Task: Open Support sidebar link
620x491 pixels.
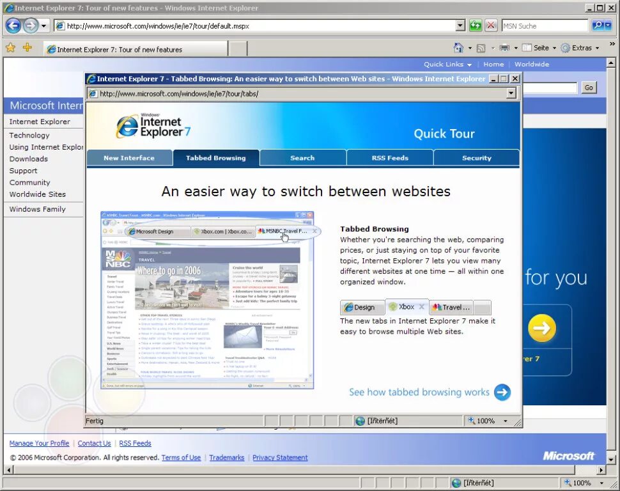Action: tap(23, 171)
